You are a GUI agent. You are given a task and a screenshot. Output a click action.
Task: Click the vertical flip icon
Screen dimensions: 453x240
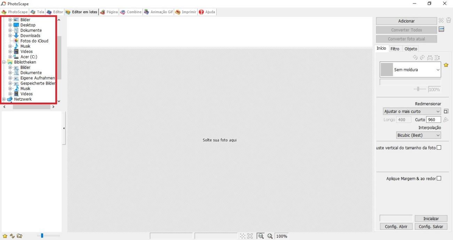pos(437,58)
